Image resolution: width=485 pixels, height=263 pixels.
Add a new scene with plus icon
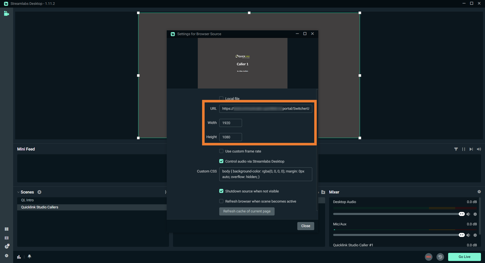[x=39, y=192]
